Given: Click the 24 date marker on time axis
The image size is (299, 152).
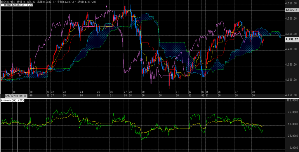Looking at the screenshot, I should pyautogui.click(x=81, y=92).
